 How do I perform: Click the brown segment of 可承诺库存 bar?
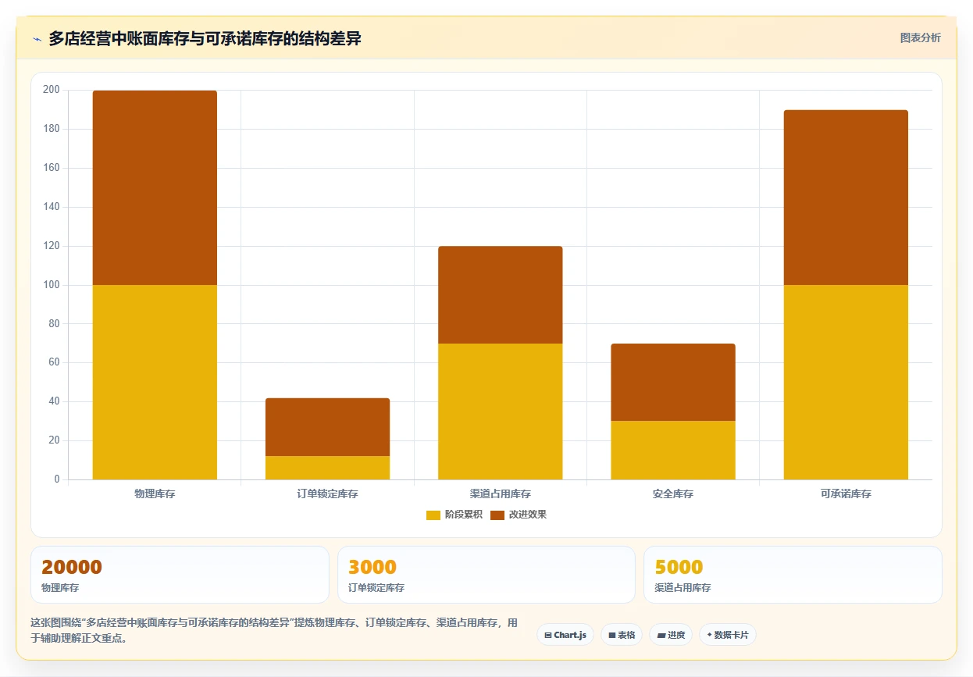click(846, 198)
